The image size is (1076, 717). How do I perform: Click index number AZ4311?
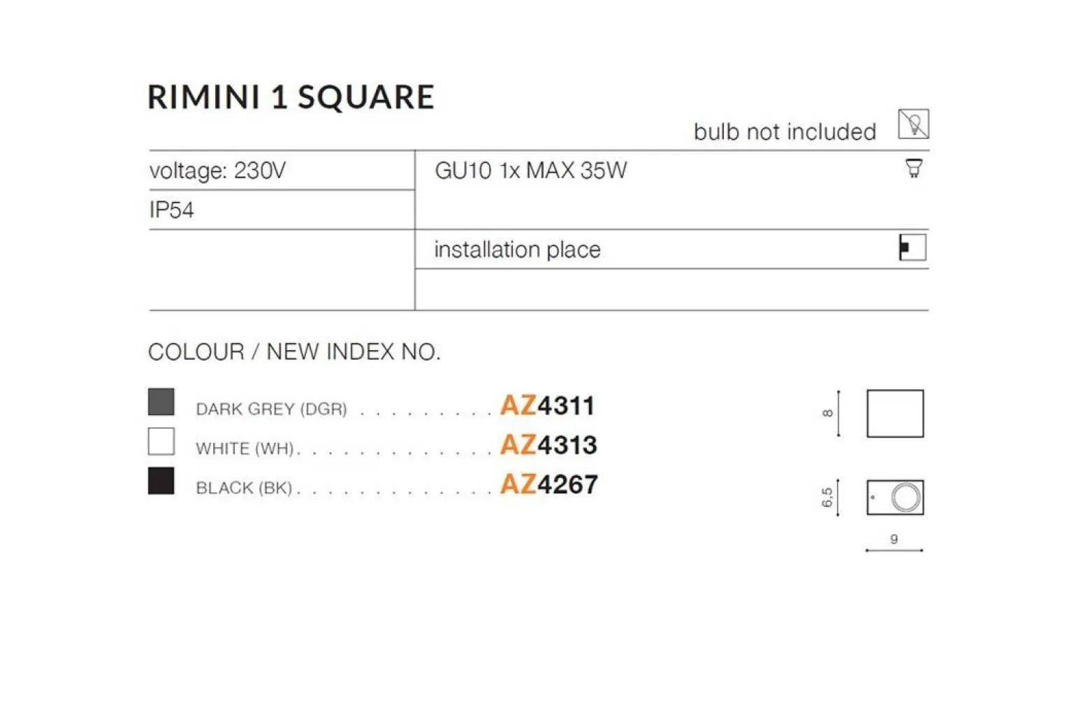(x=547, y=405)
